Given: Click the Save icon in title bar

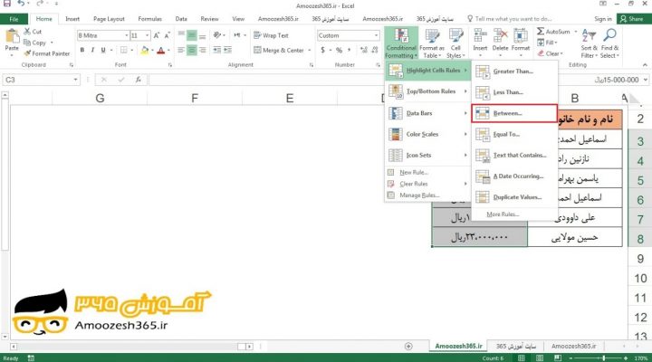Looking at the screenshot, I should (7, 4).
